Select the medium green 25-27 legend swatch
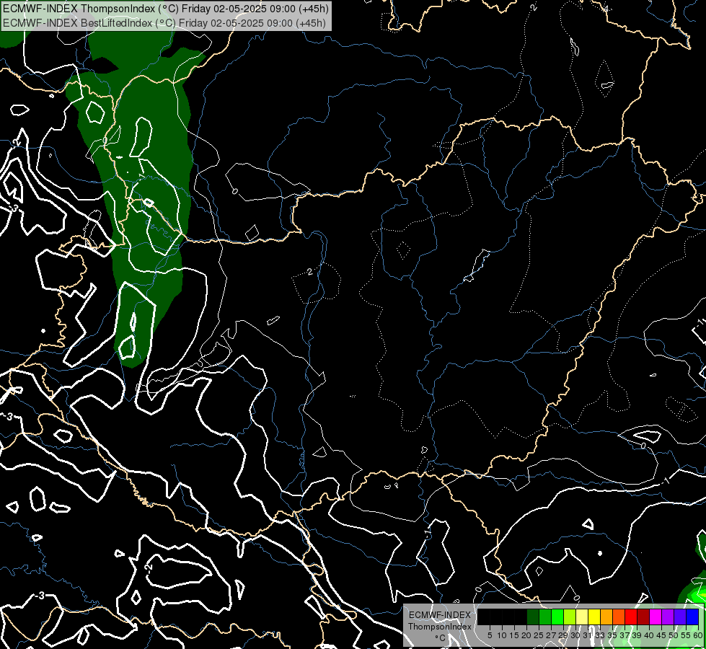 point(545,617)
